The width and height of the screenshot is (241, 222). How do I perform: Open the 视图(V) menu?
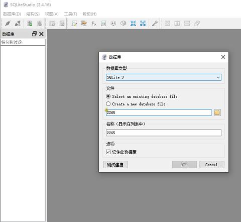point(52,14)
